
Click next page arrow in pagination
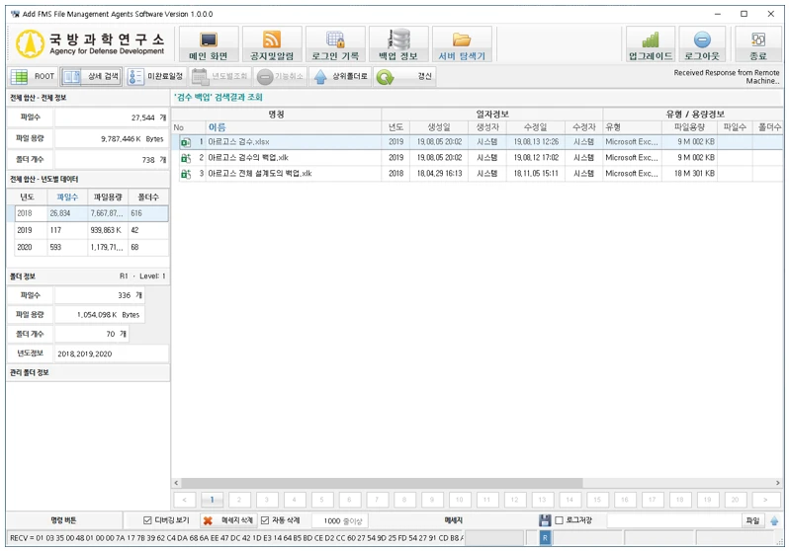click(x=765, y=500)
